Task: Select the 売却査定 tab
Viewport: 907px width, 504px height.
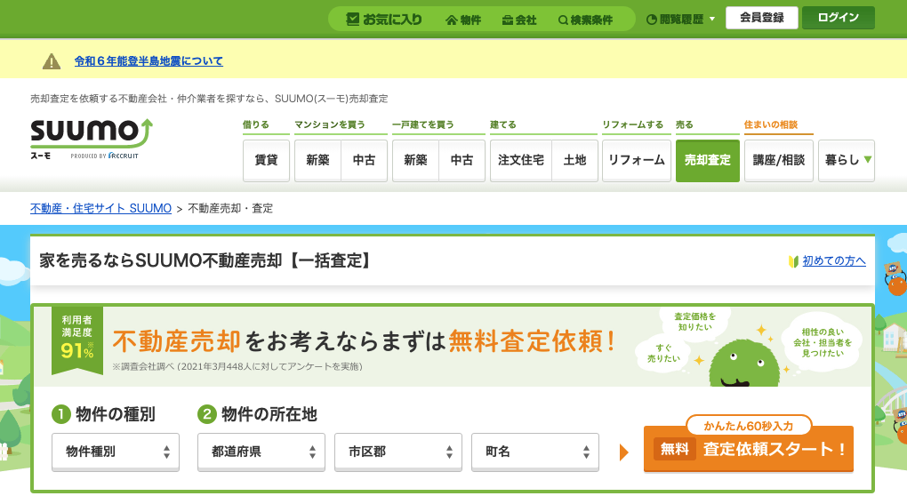Action: coord(708,160)
